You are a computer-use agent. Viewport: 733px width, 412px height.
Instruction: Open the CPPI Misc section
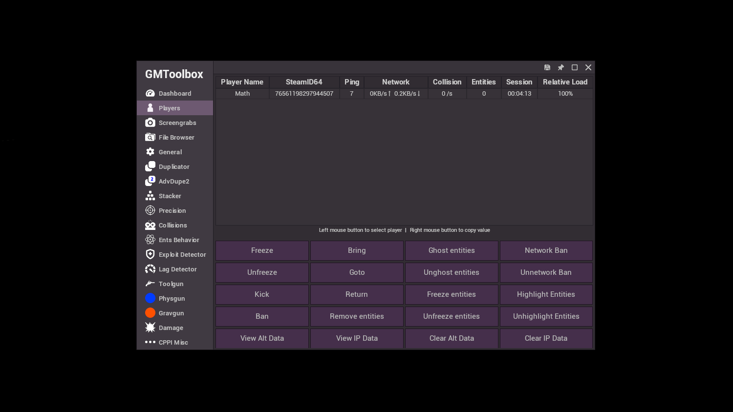(175, 342)
